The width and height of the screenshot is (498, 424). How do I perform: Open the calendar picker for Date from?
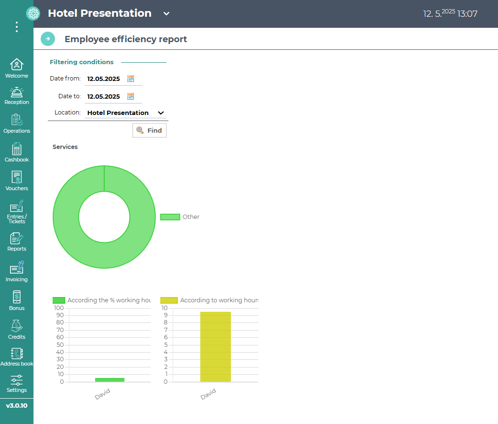tap(131, 79)
